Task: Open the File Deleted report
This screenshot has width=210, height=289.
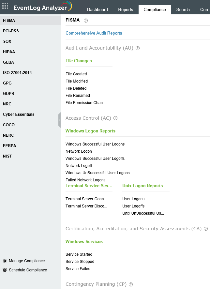Action: (x=76, y=88)
